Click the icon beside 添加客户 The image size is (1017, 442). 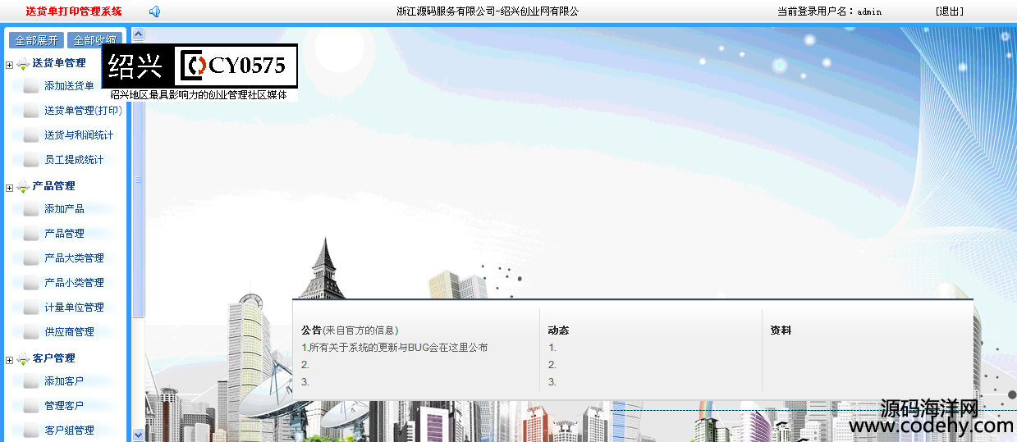pyautogui.click(x=31, y=381)
